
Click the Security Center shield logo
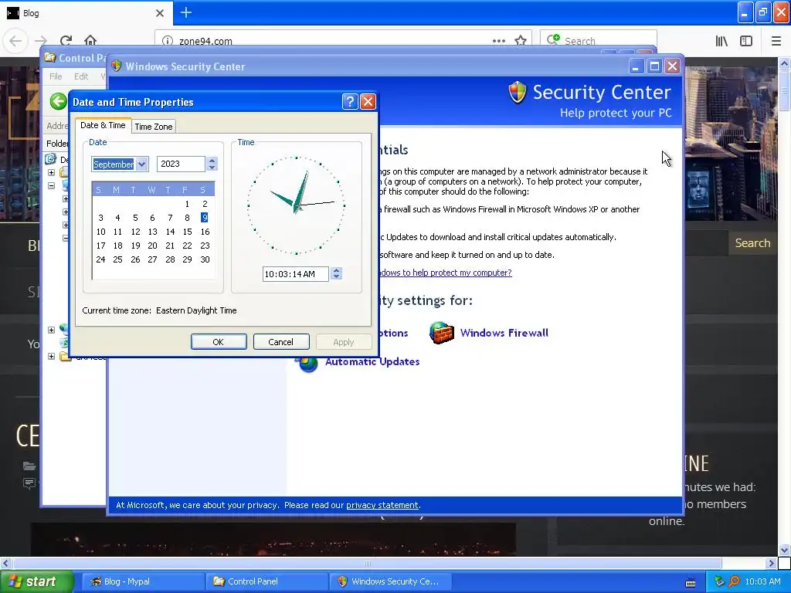click(x=518, y=93)
